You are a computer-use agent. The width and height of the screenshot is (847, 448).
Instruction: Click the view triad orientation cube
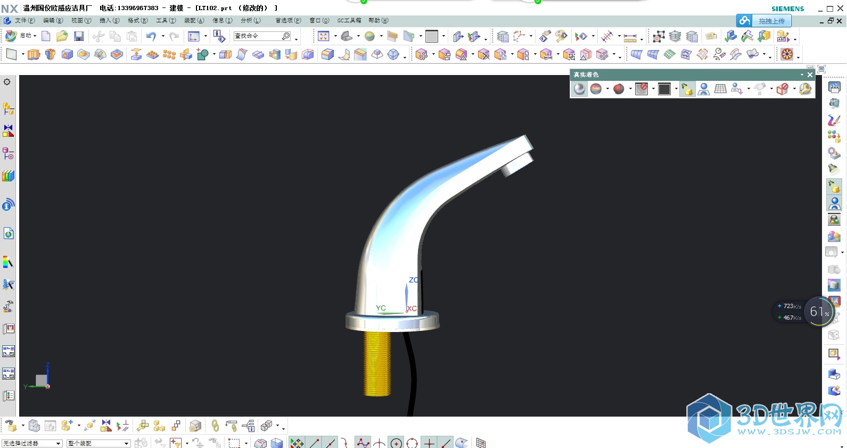point(40,380)
